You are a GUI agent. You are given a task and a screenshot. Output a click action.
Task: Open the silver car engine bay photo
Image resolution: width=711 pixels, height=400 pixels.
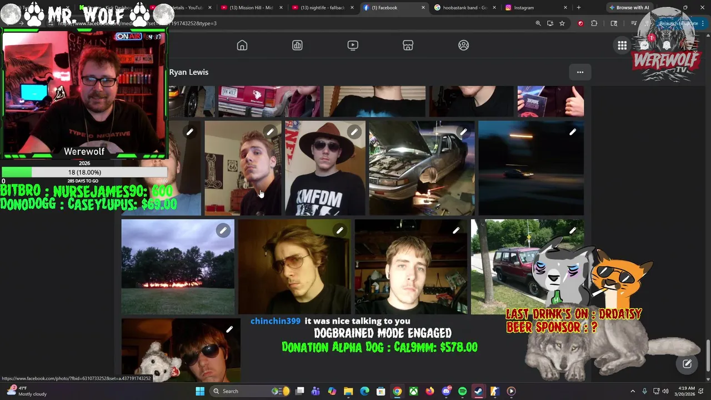point(422,168)
